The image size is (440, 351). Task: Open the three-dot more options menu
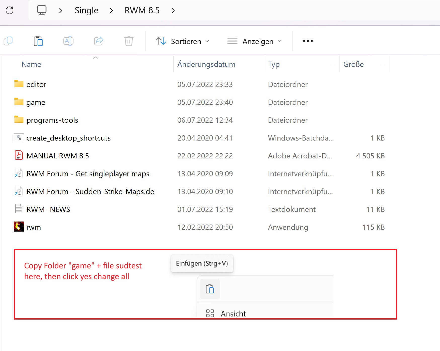(x=308, y=41)
